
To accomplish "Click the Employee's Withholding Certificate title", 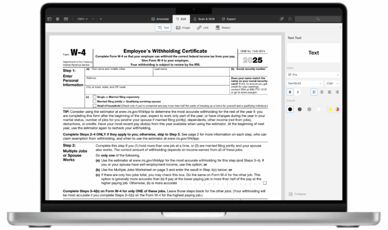I will pyautogui.click(x=165, y=51).
